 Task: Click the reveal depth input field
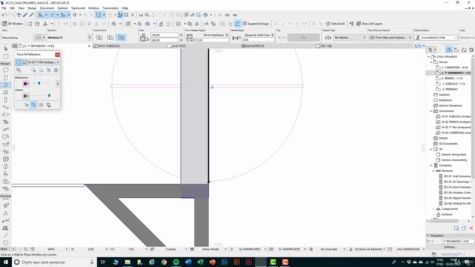(x=258, y=40)
